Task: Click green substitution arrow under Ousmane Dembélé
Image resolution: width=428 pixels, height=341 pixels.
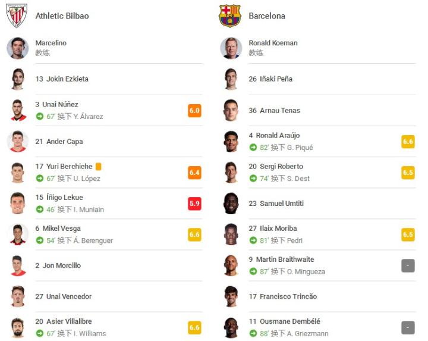Action: tap(253, 334)
